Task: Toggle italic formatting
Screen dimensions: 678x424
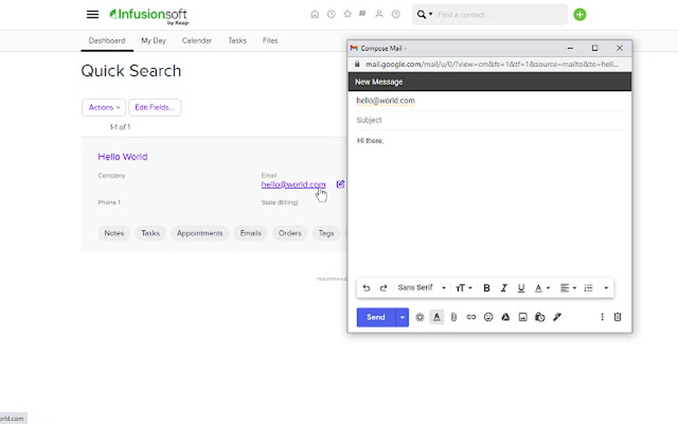Action: tap(504, 288)
